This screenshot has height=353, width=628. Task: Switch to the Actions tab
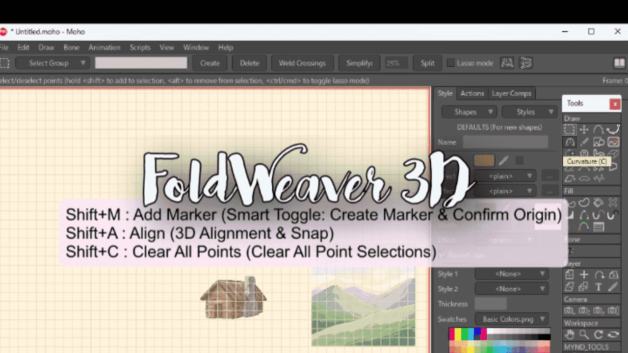pos(472,93)
